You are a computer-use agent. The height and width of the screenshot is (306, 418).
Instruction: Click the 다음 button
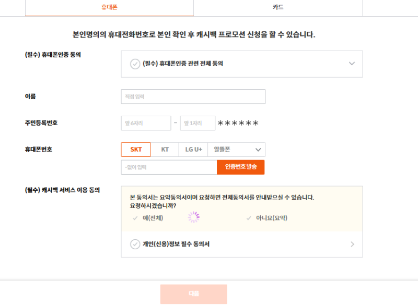[194, 294]
